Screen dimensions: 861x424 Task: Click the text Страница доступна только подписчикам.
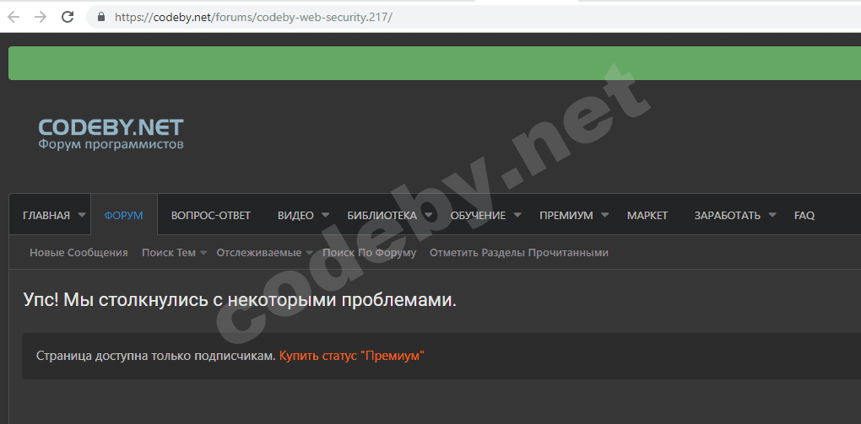(x=156, y=356)
